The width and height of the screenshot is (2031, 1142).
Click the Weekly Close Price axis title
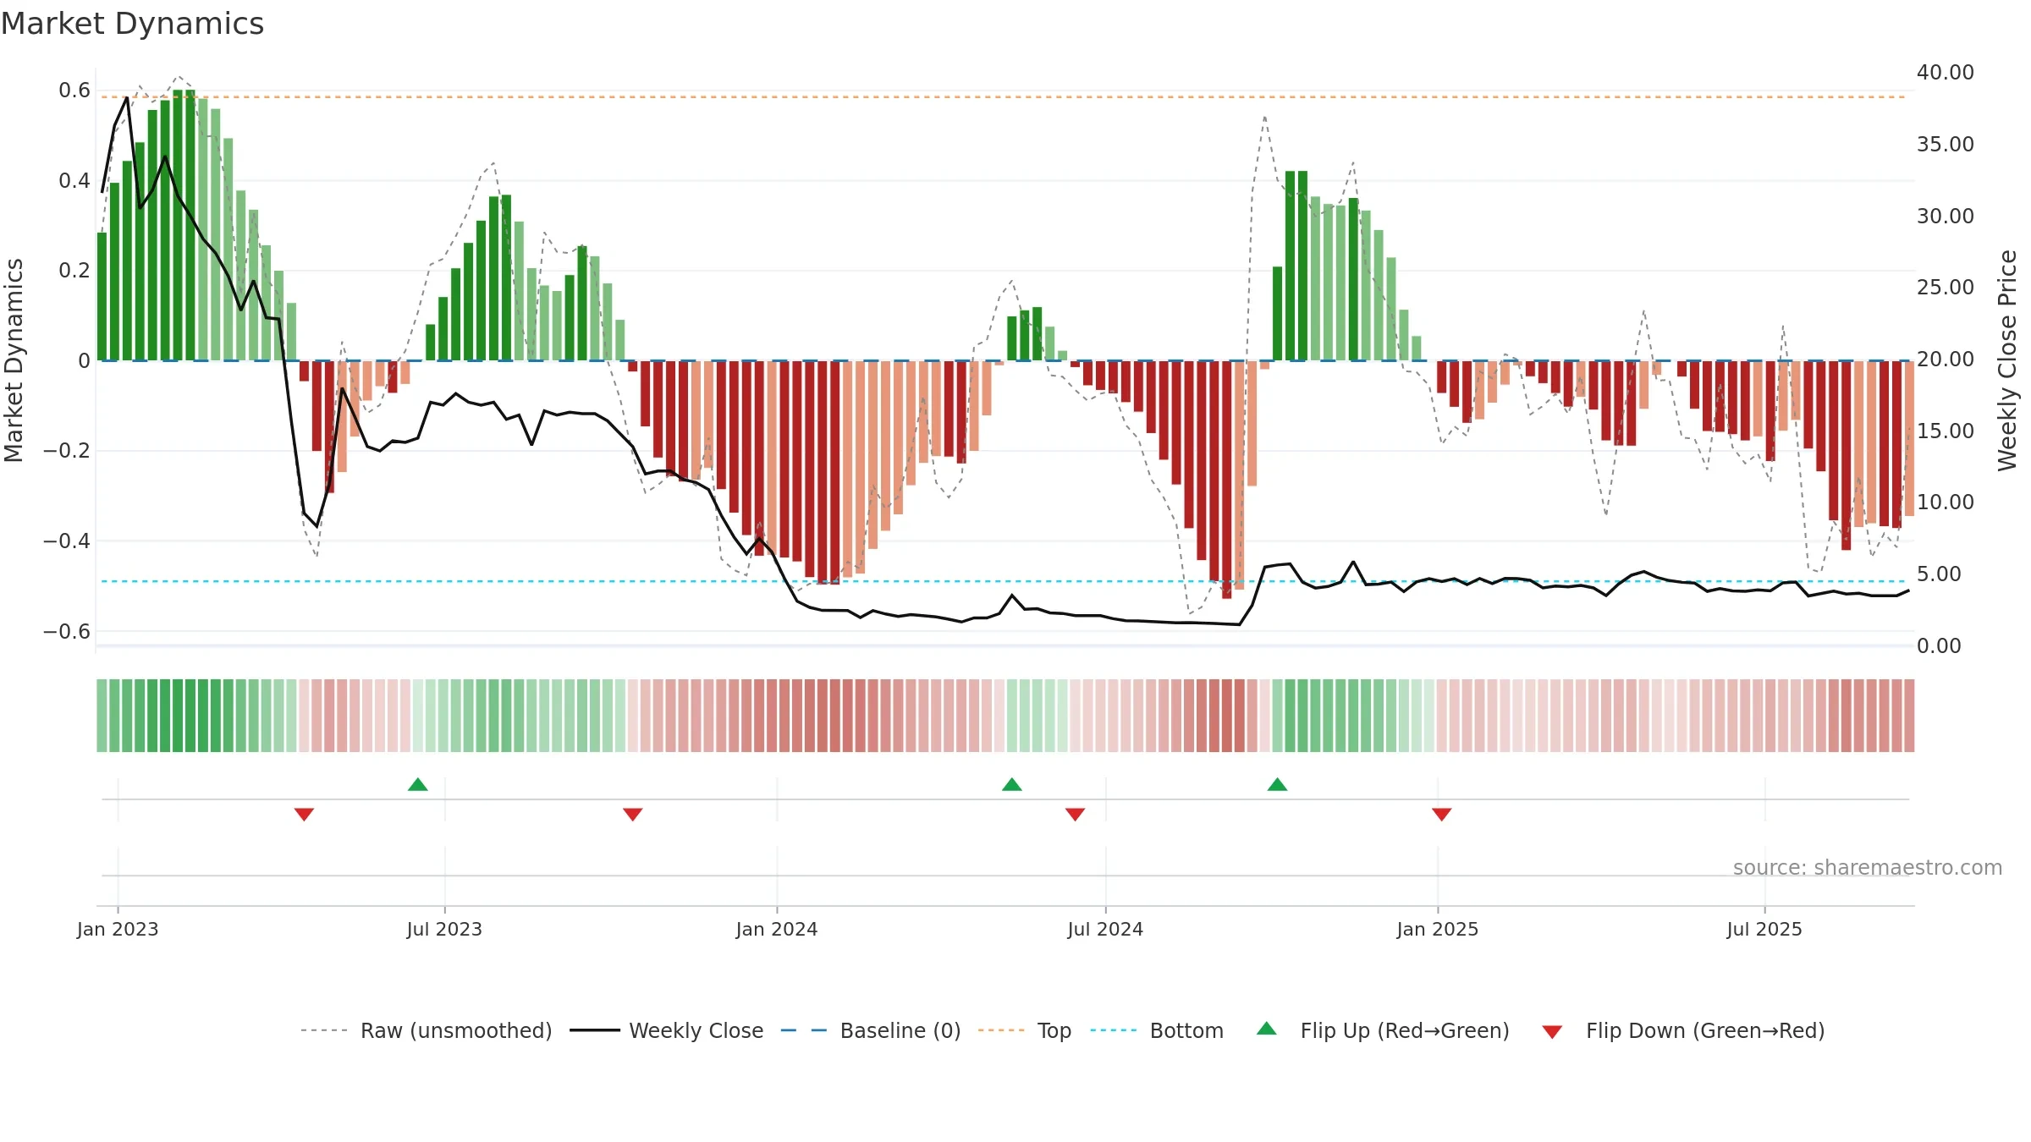pyautogui.click(x=2008, y=360)
